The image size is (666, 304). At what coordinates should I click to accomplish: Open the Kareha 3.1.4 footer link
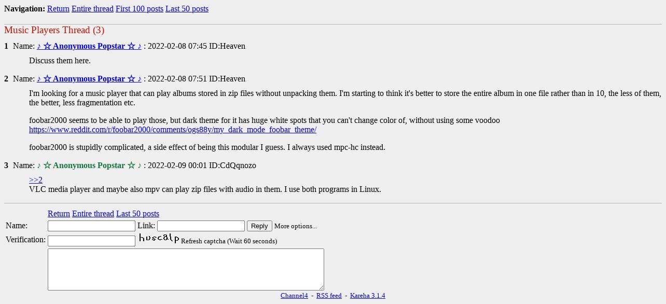367,296
